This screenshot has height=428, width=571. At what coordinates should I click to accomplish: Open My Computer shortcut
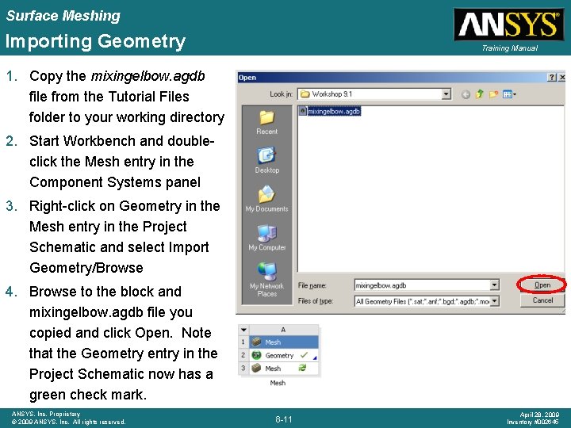[266, 238]
